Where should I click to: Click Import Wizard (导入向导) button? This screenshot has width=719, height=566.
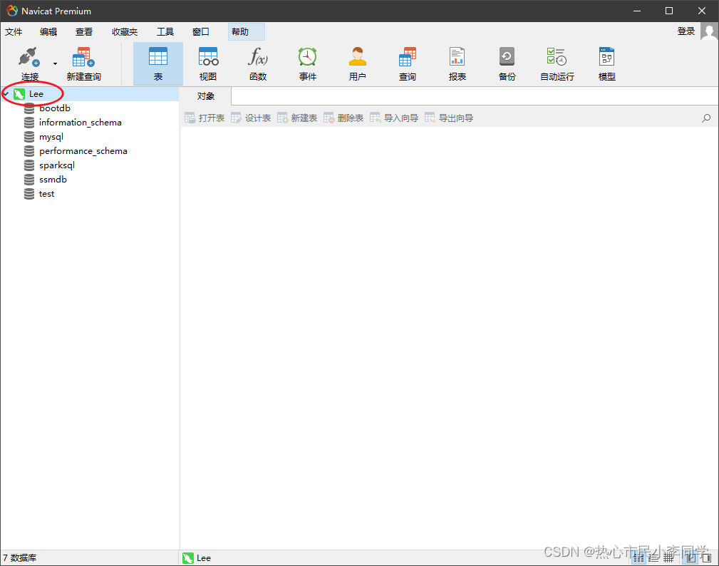point(394,118)
